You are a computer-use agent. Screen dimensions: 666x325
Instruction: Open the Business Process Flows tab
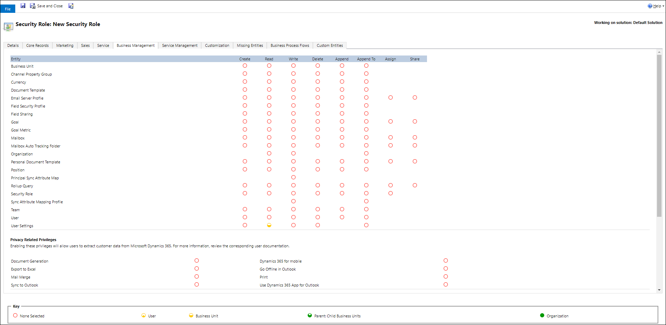290,45
